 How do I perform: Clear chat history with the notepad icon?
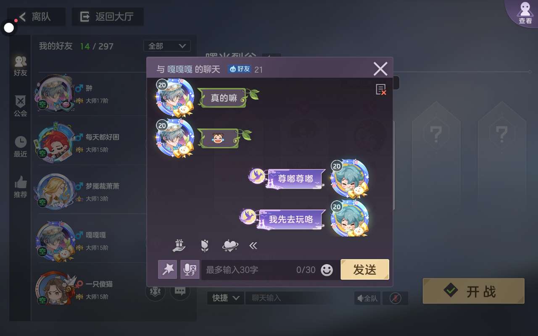381,89
